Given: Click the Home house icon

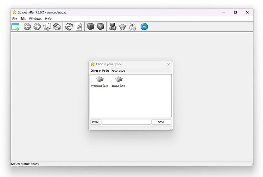Looking at the screenshot, I should pyautogui.click(x=57, y=27).
